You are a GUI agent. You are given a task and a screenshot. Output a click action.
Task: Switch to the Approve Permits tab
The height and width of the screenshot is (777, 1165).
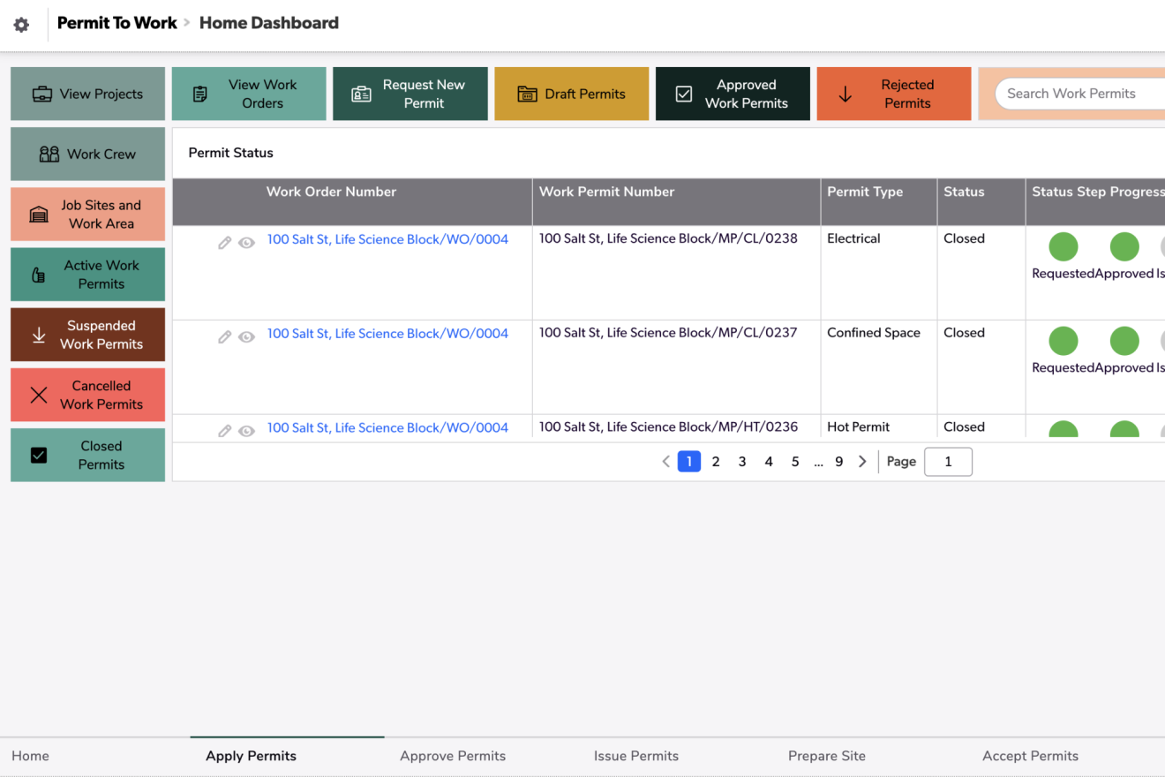[453, 756]
